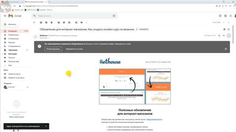Dismiss the address blocked notification
Screen dimensions: 236x132
point(46,126)
